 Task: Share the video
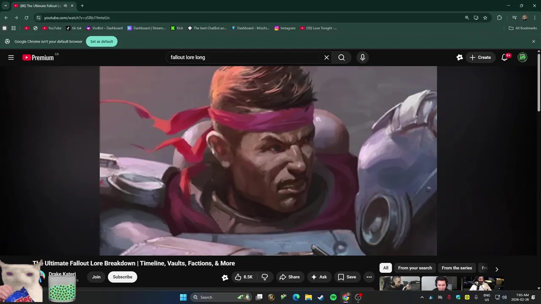pos(290,277)
